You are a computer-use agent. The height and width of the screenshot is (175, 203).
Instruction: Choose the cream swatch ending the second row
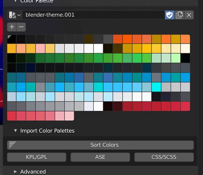[185, 48]
